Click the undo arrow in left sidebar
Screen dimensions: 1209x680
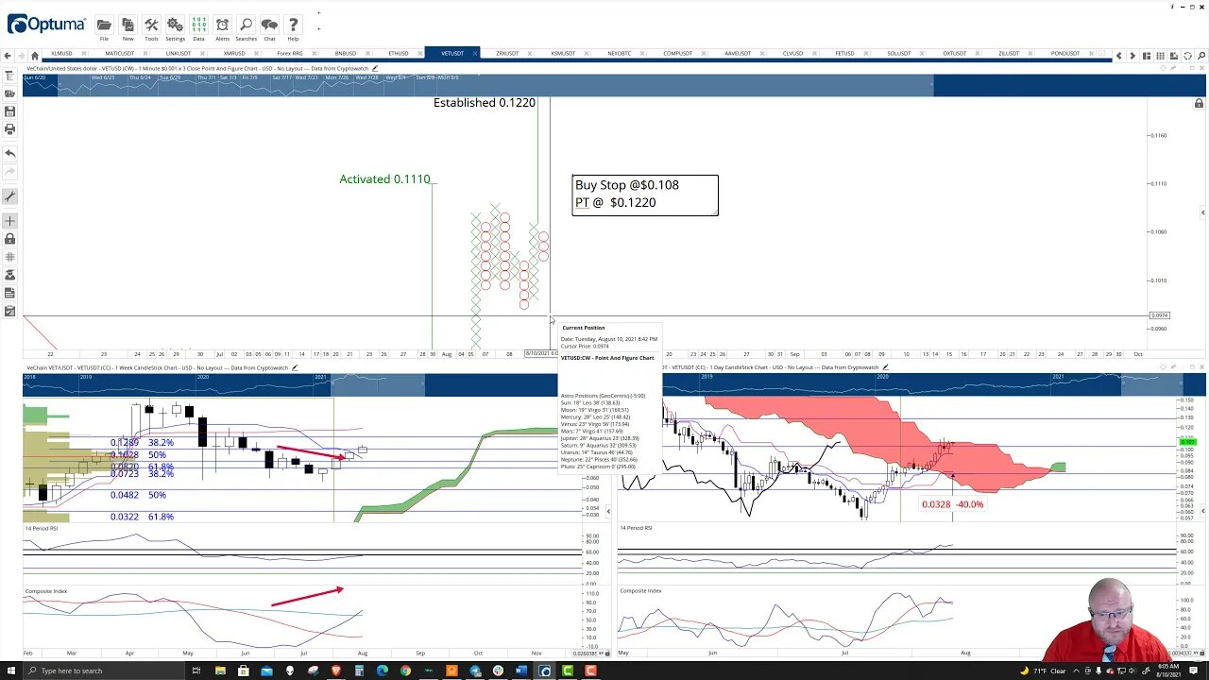pos(9,153)
